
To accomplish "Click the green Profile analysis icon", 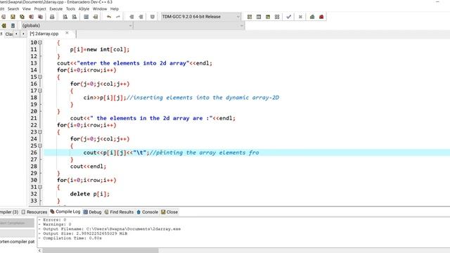I will 312,17.
